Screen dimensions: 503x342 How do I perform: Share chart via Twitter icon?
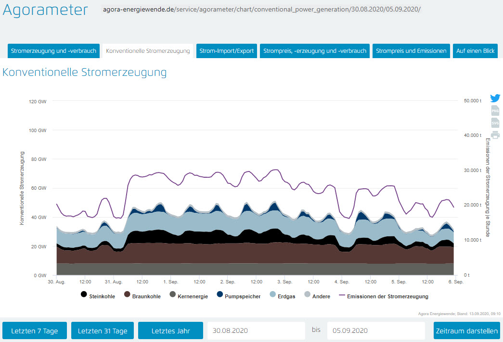(x=495, y=98)
